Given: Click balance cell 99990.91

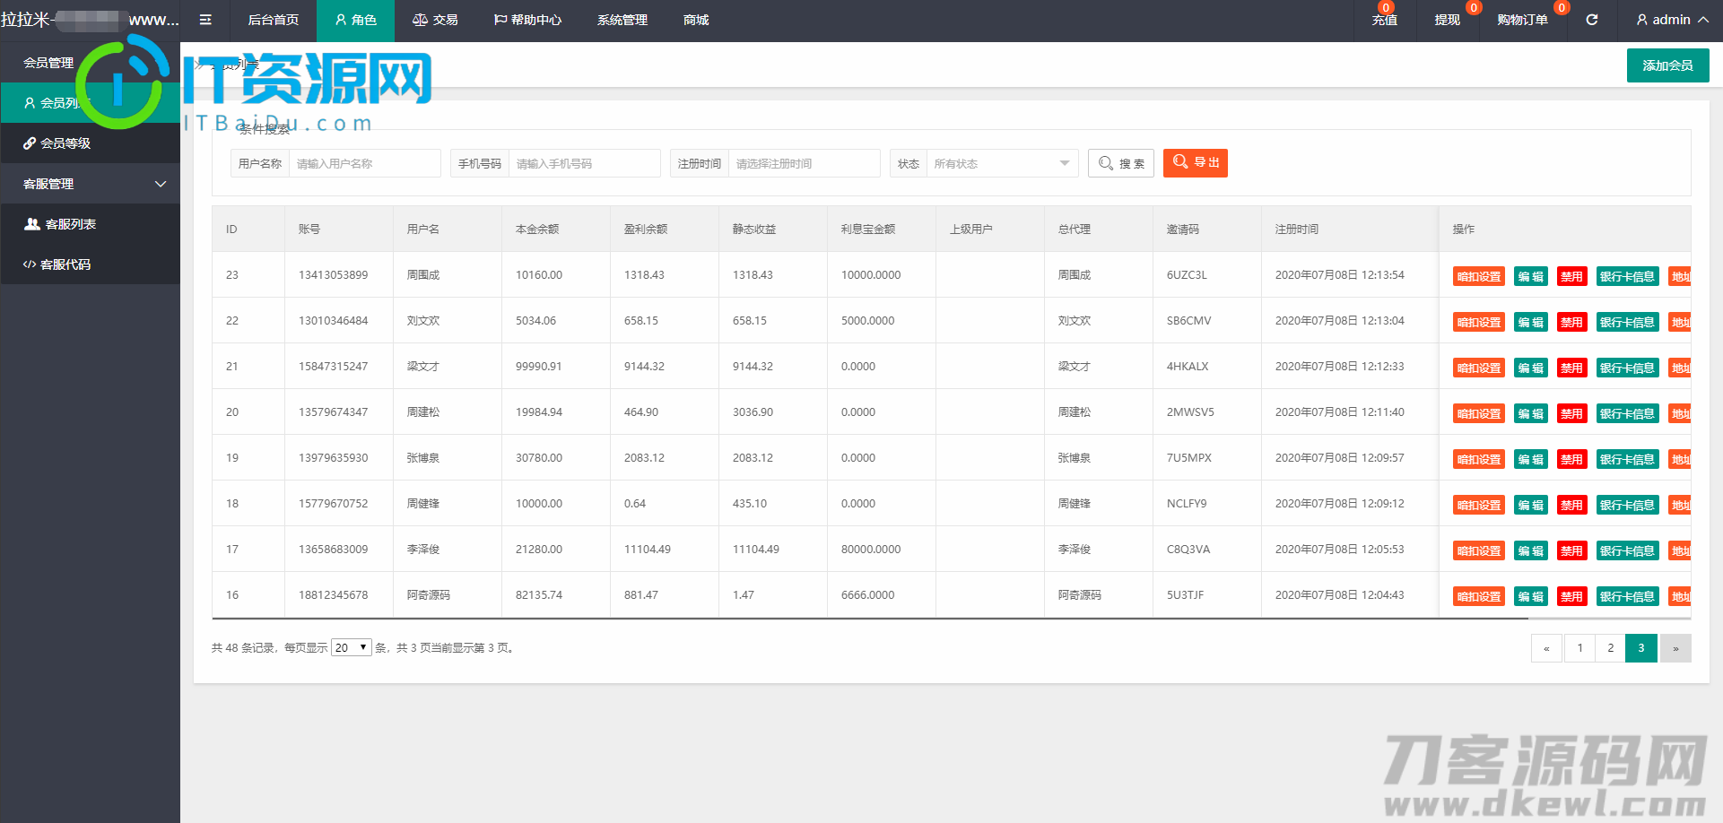Looking at the screenshot, I should [539, 367].
